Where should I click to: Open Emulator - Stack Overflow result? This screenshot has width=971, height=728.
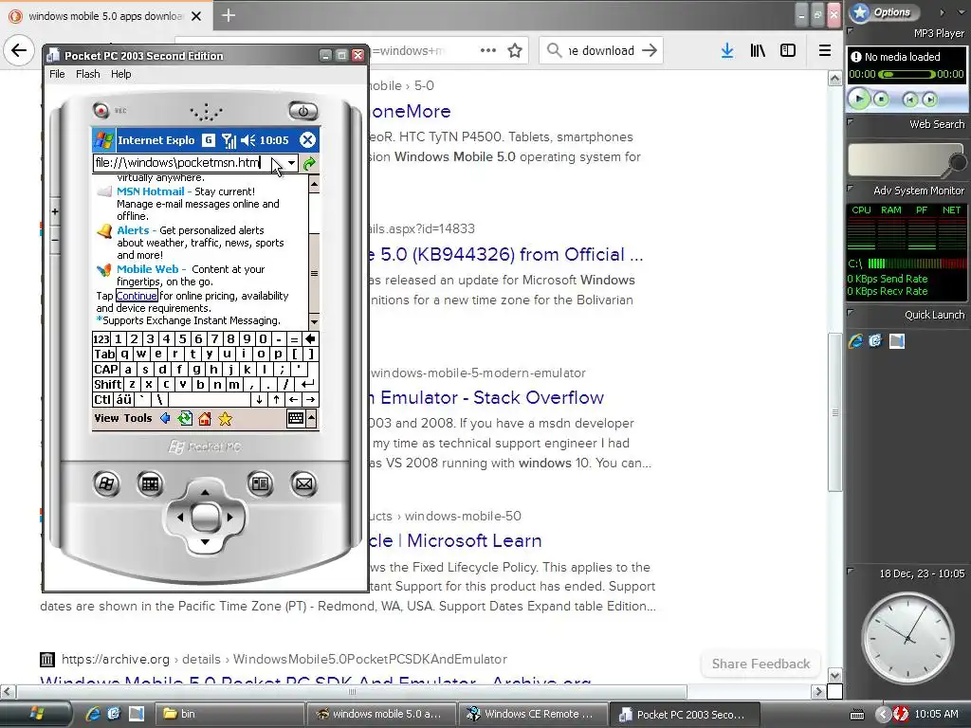click(486, 397)
